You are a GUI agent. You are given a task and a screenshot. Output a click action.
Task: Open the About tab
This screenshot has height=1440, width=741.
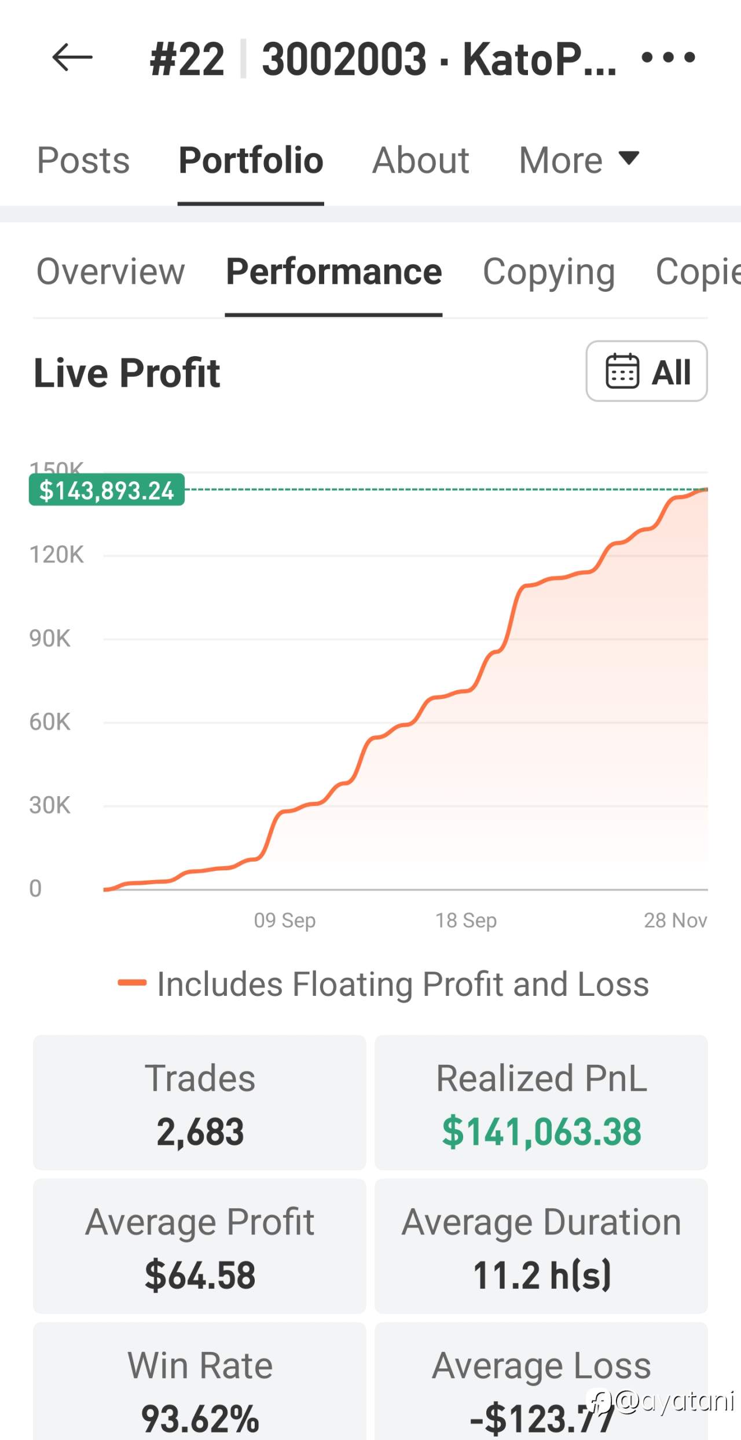coord(420,160)
